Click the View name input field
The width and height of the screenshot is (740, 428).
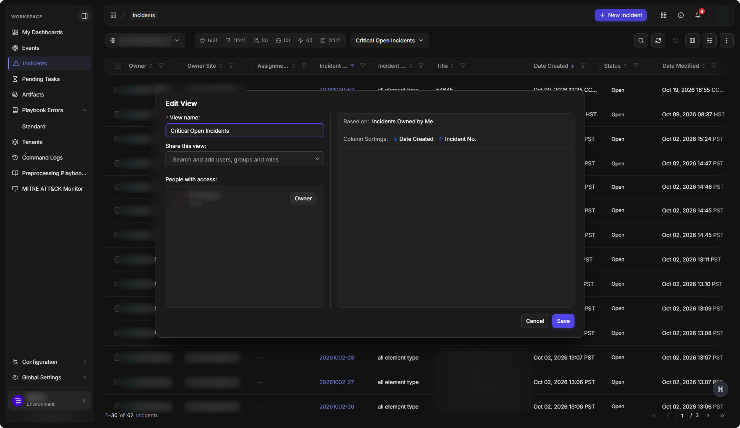pos(245,130)
